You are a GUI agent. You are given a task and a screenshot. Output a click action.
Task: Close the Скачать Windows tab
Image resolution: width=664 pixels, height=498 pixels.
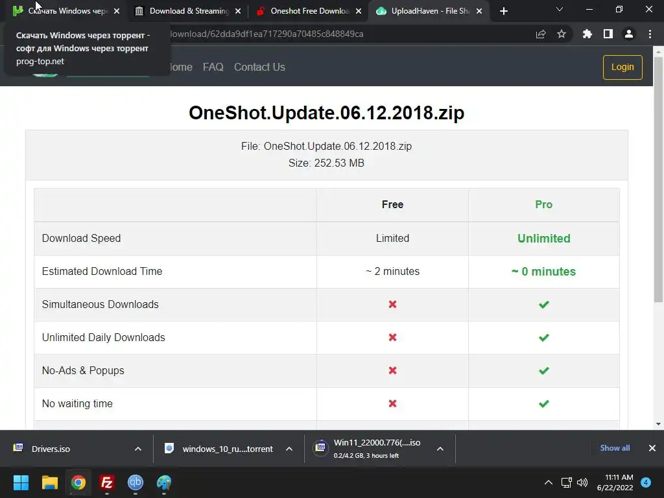[117, 11]
